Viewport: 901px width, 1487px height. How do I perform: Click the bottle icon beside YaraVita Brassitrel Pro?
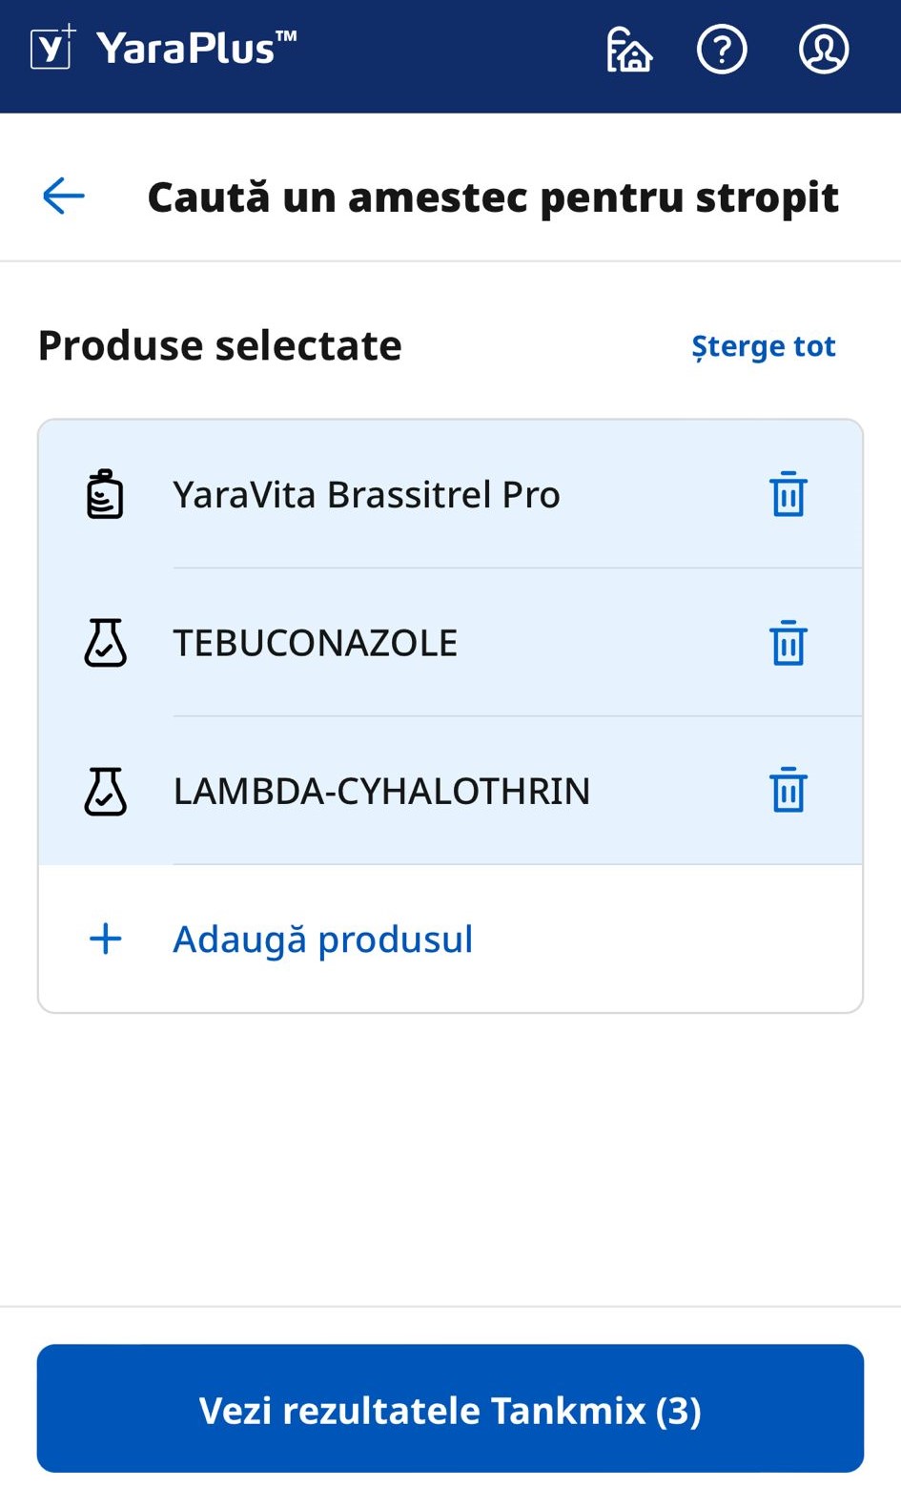click(105, 494)
